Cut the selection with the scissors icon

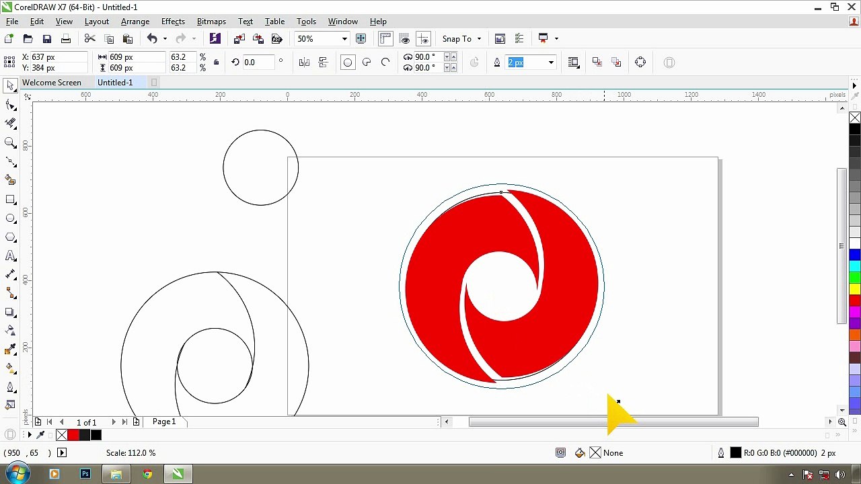(x=90, y=39)
